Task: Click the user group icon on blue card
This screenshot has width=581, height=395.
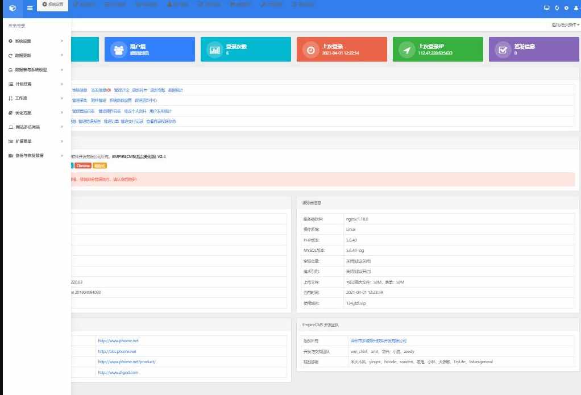Action: coord(118,50)
